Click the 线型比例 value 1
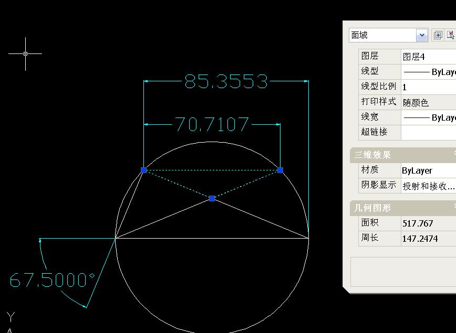This screenshot has height=333, width=456. tap(428, 87)
